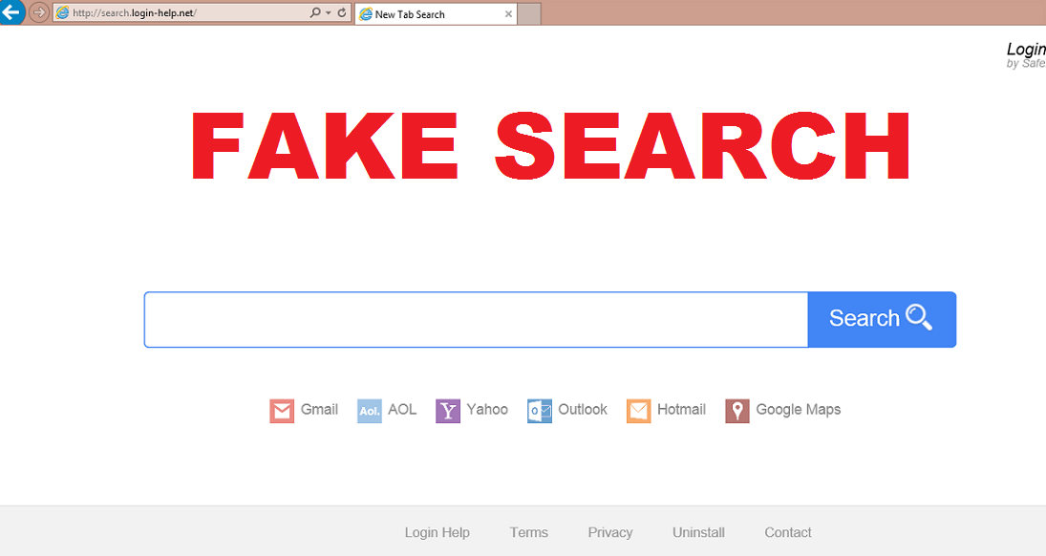This screenshot has height=556, width=1046.
Task: Click the blue Search button
Action: [882, 319]
